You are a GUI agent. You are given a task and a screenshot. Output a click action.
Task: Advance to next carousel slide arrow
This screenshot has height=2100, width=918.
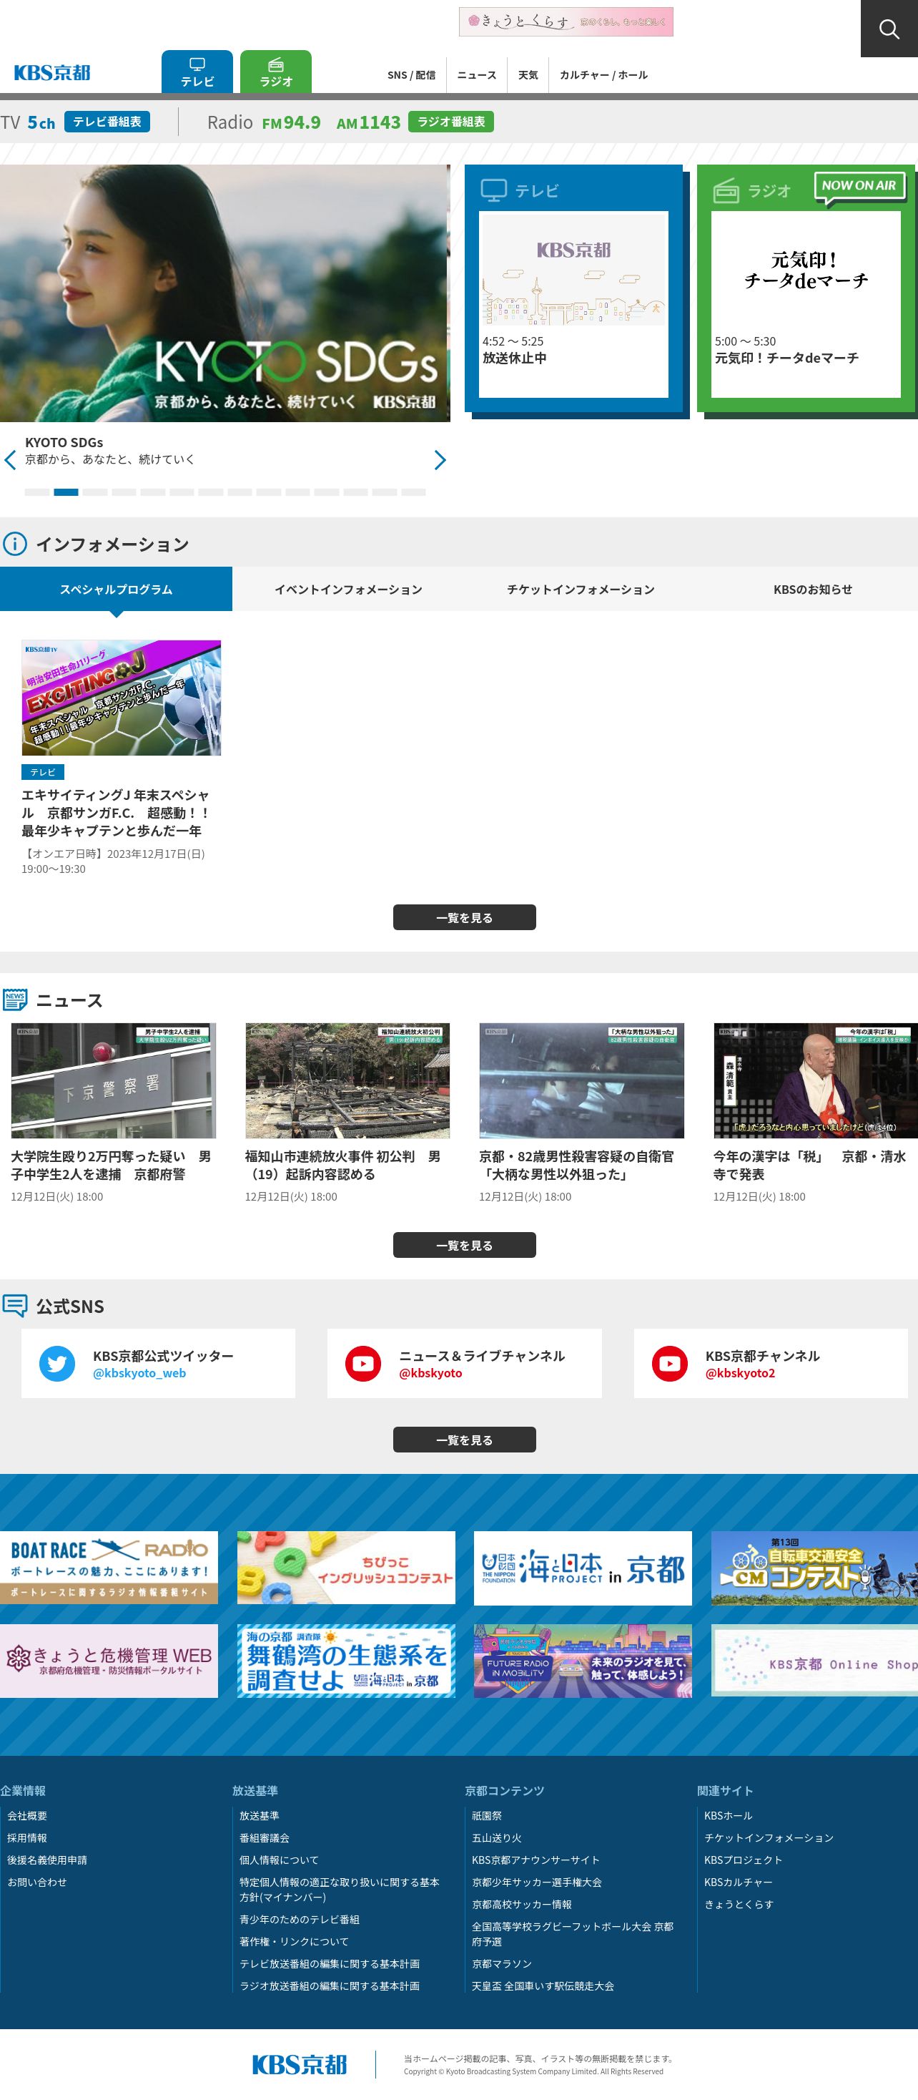point(440,461)
